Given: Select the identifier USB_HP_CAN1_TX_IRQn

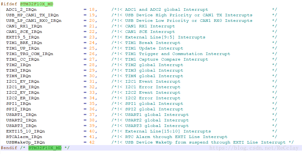Looking at the screenshot, I should pos(32,15).
